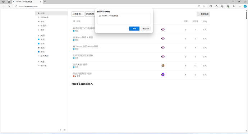Open topic 在Termux安装debian系统

86,46
